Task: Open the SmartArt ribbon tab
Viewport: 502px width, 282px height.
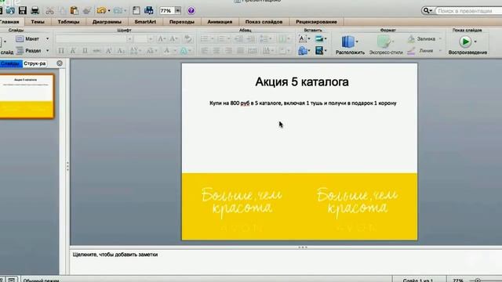Action: click(x=145, y=22)
